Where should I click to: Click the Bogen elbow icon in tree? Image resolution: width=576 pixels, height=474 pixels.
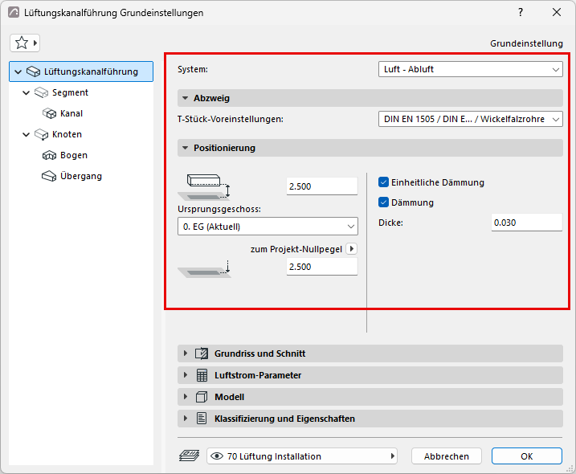49,155
